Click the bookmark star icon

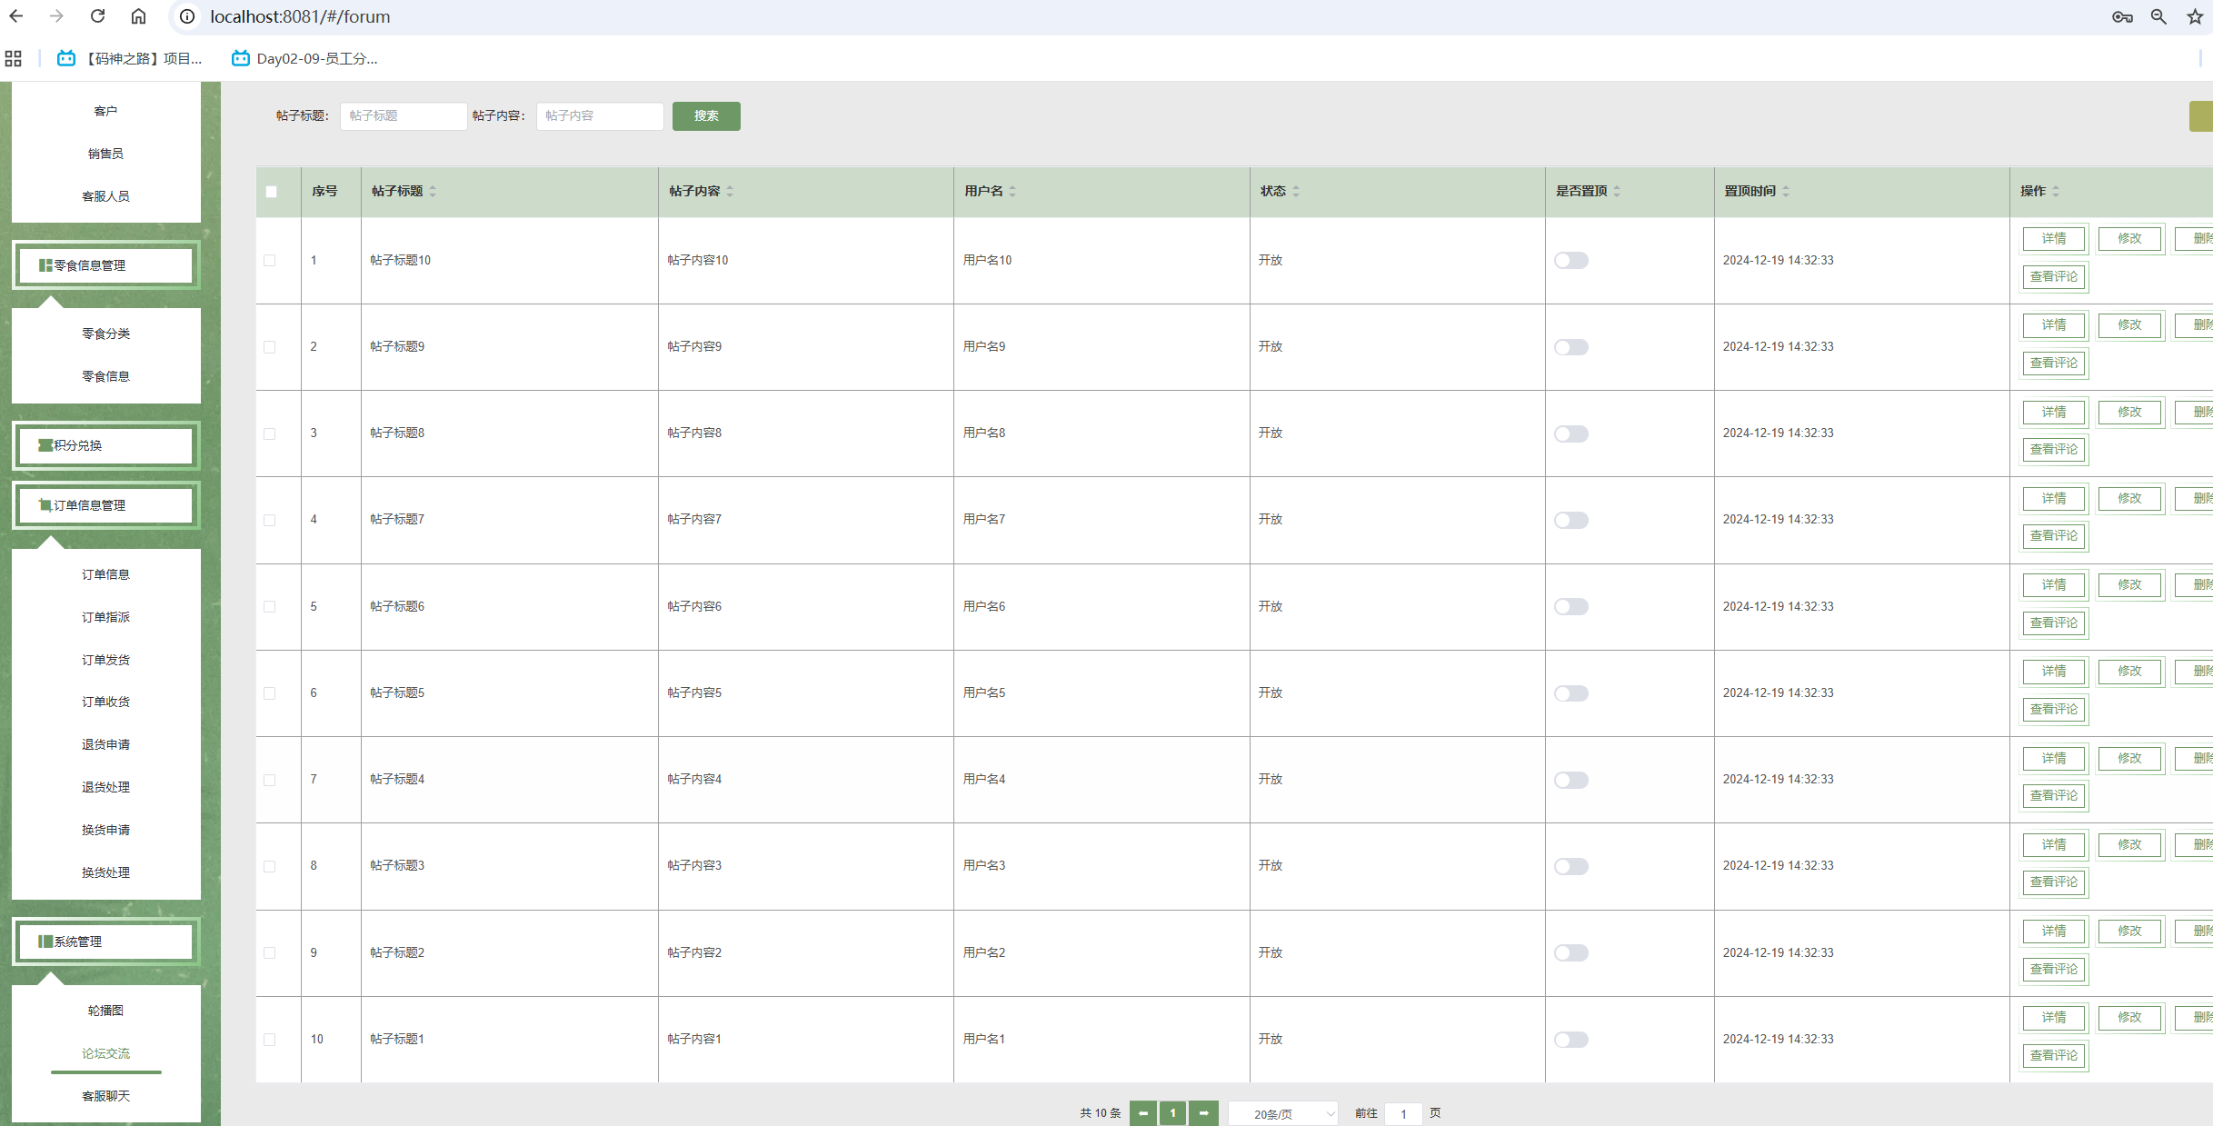point(2195,16)
